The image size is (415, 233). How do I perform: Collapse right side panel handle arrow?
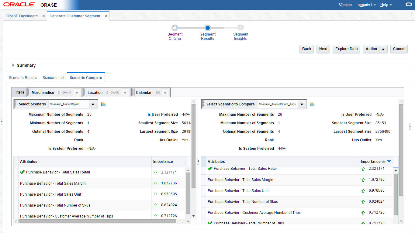coord(410,126)
